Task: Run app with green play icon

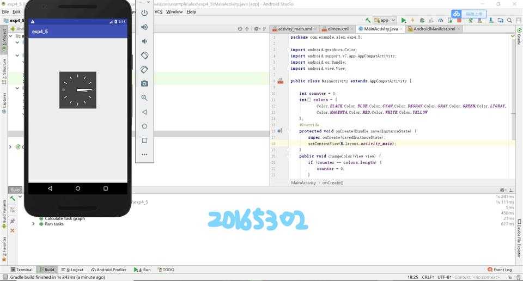Action: coord(404,20)
